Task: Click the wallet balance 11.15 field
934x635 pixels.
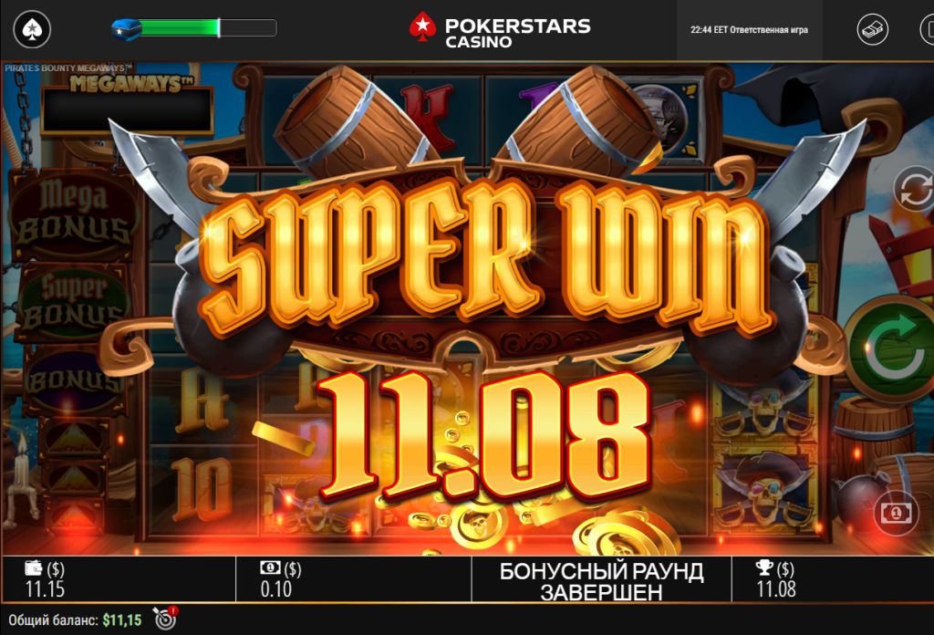Action: [119, 579]
